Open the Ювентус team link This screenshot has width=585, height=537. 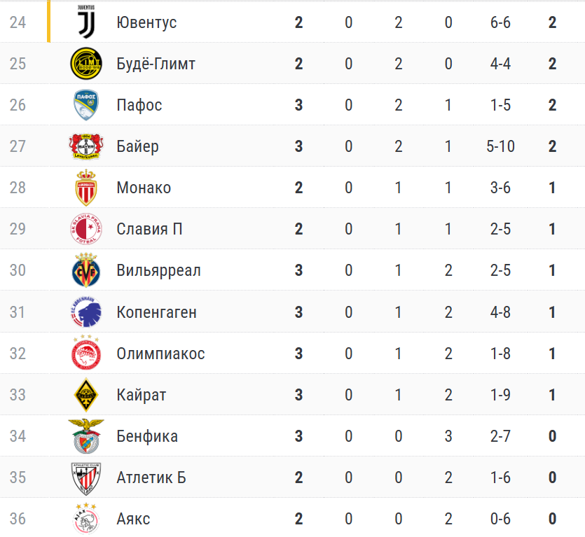(x=146, y=22)
